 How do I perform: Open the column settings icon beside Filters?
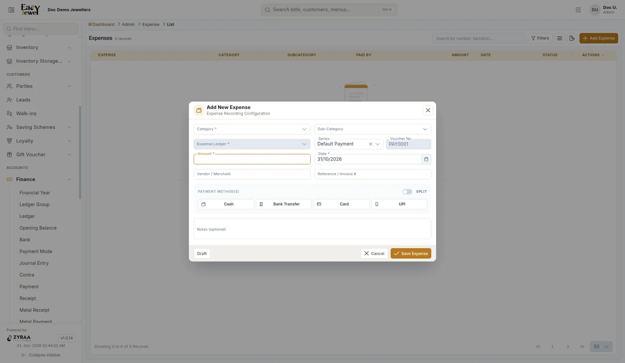[x=560, y=38]
